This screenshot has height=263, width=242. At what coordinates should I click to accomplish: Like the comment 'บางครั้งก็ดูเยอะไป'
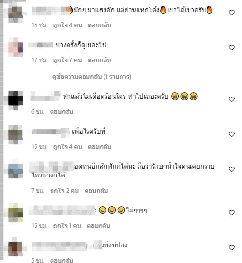click(232, 48)
